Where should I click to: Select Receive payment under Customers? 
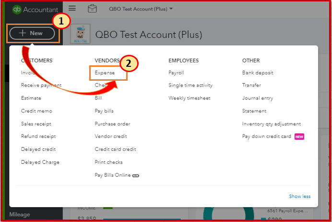click(41, 85)
